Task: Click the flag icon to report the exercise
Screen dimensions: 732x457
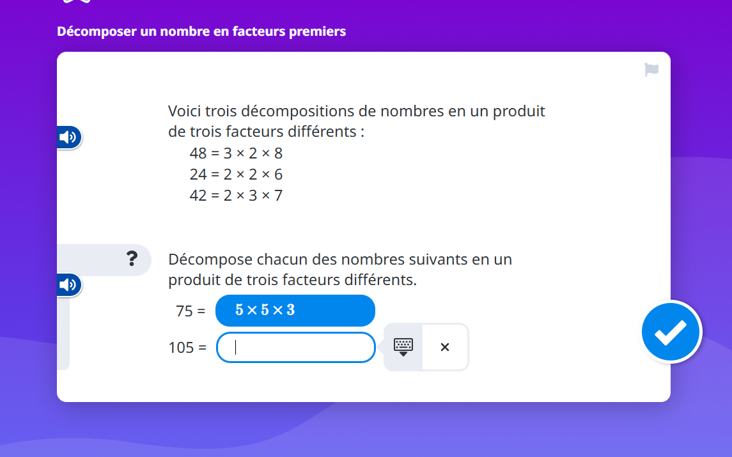Action: click(x=651, y=70)
